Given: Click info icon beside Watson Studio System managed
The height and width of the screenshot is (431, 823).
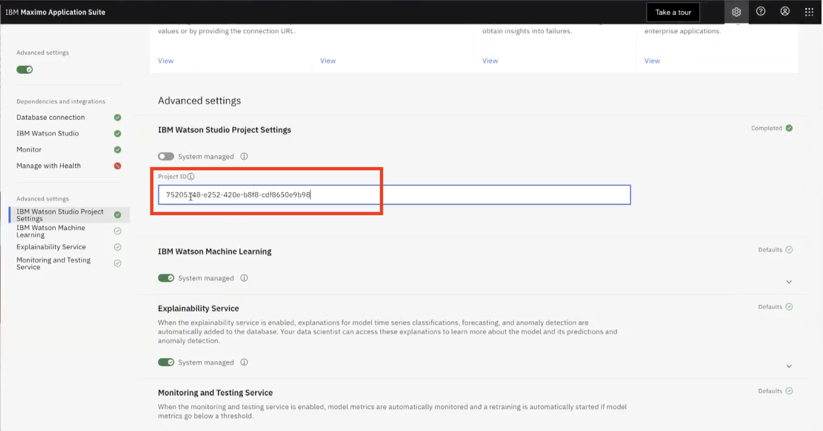Looking at the screenshot, I should click(x=244, y=156).
